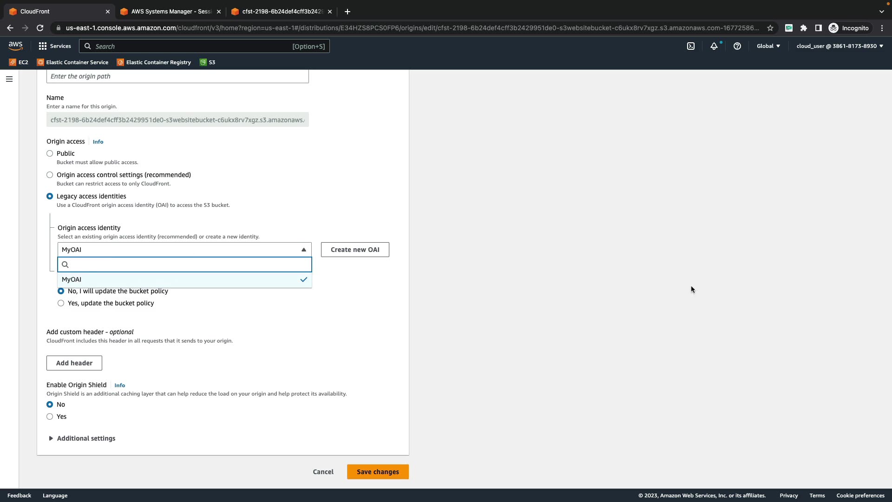This screenshot has height=502, width=892.
Task: Click the Save changes button
Action: point(378,472)
